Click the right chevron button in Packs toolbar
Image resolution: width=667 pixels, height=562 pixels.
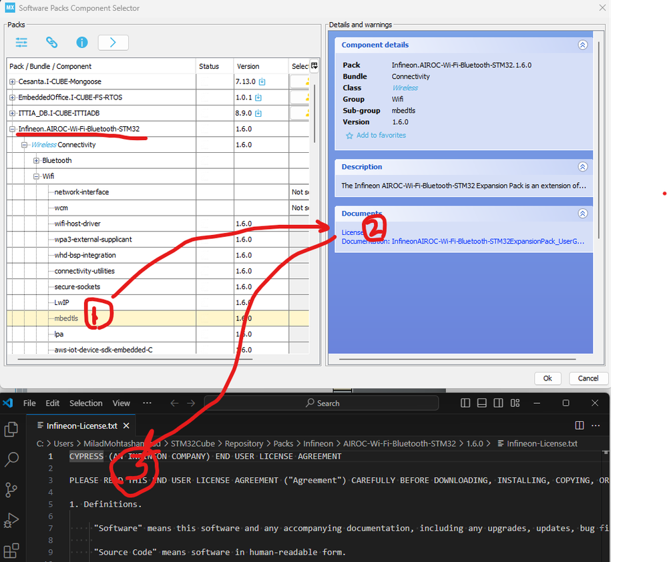click(x=113, y=42)
